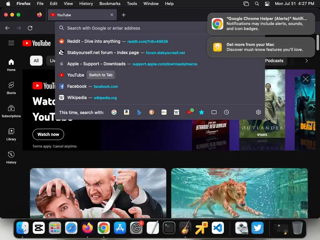Click the page vertical scrollbar
Image resolution: width=320 pixels, height=240 pixels.
317,42
